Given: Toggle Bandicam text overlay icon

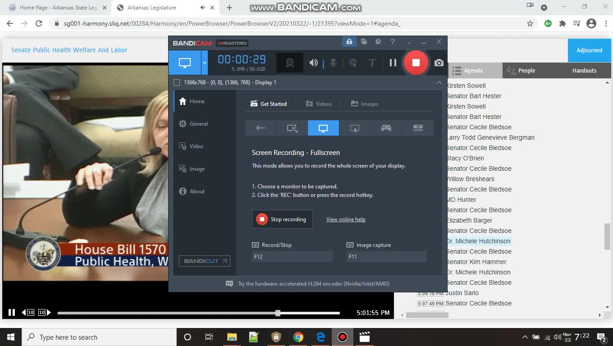Looking at the screenshot, I should tap(372, 63).
